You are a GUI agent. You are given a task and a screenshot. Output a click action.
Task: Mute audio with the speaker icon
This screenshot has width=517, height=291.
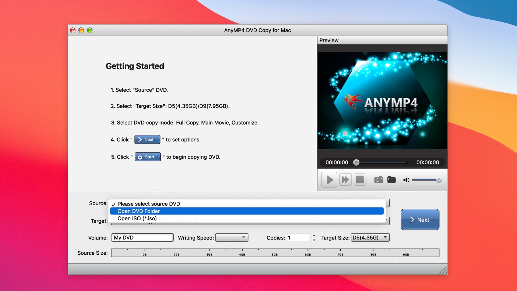point(406,180)
